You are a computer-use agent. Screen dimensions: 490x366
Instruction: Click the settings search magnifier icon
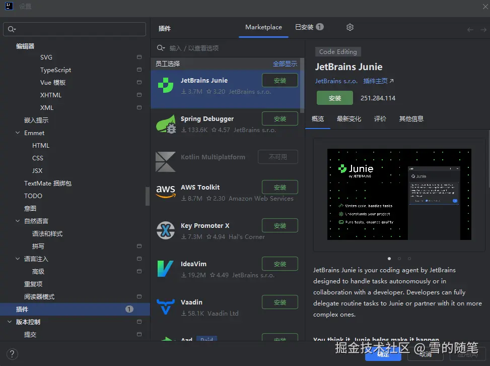pos(12,29)
